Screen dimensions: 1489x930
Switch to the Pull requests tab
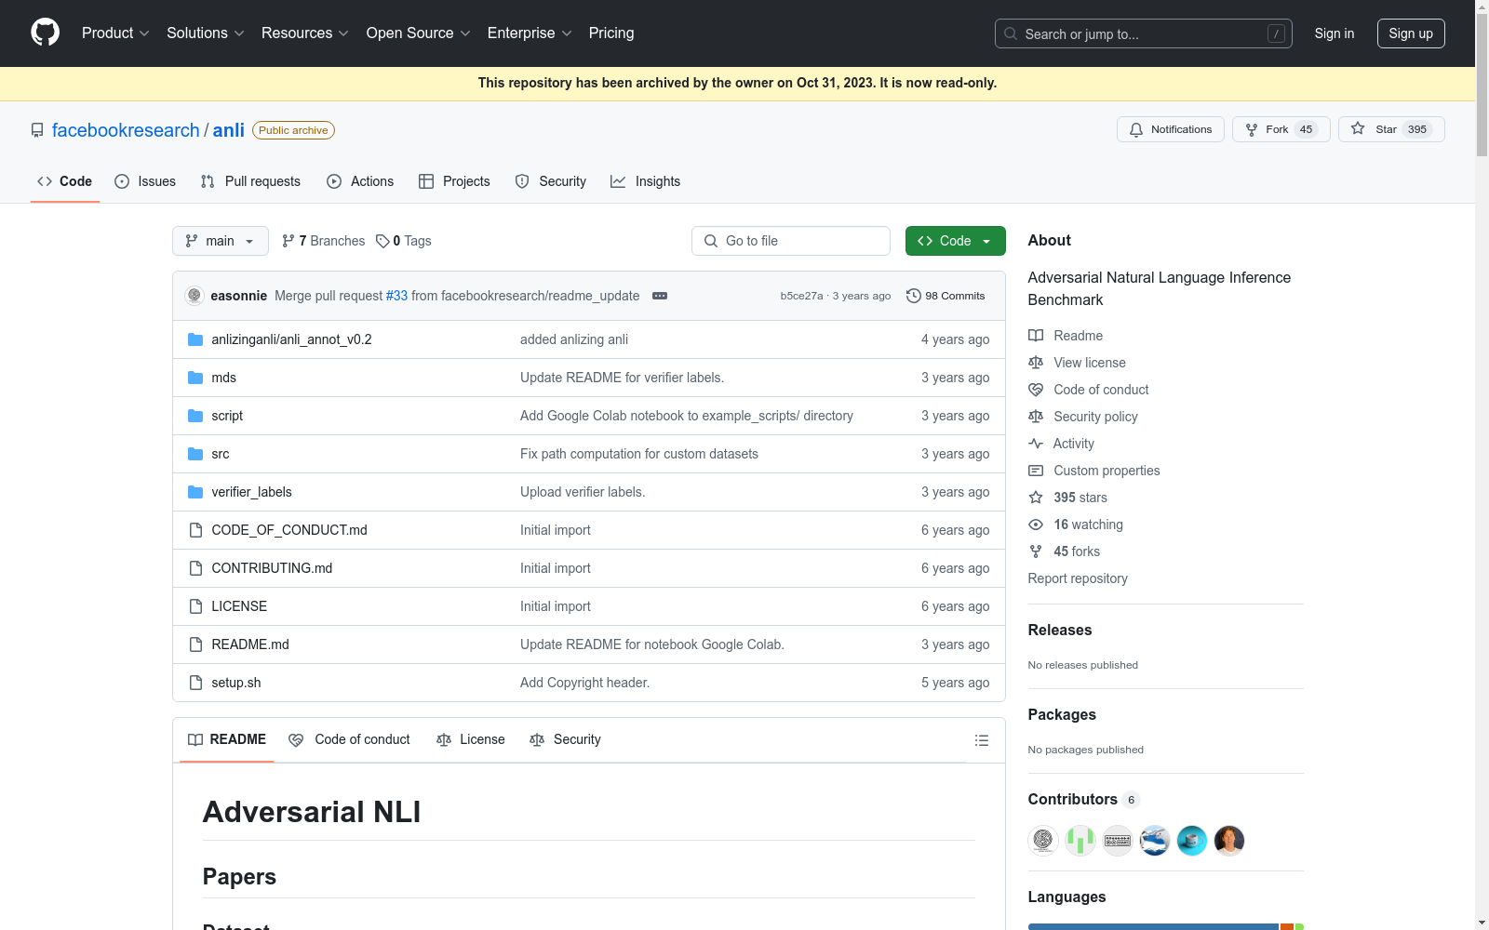coord(250,181)
